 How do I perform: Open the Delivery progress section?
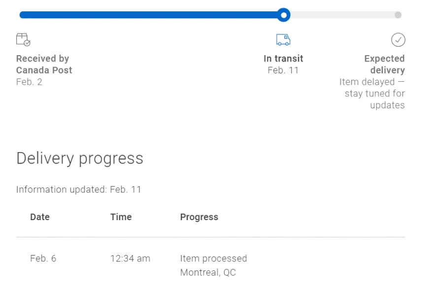79,158
